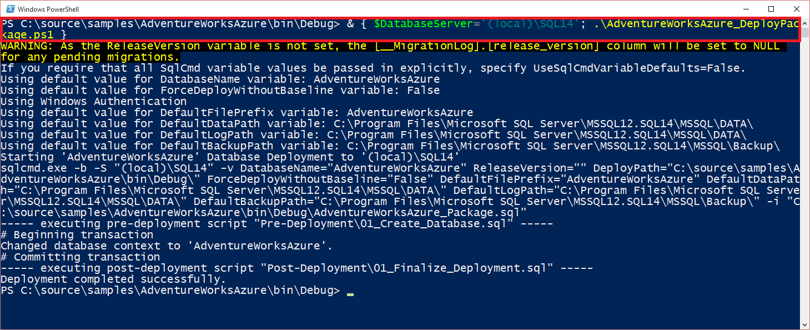Click the 'Using Windows Authentication' line
The height and width of the screenshot is (330, 810).
[93, 102]
